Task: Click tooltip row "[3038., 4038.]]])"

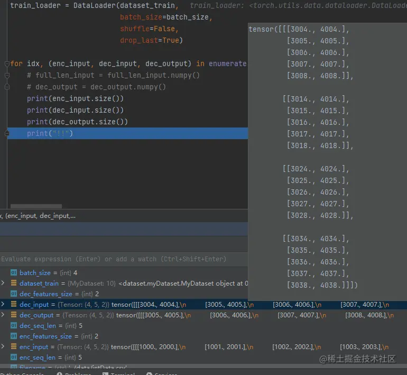Action: tap(322, 285)
